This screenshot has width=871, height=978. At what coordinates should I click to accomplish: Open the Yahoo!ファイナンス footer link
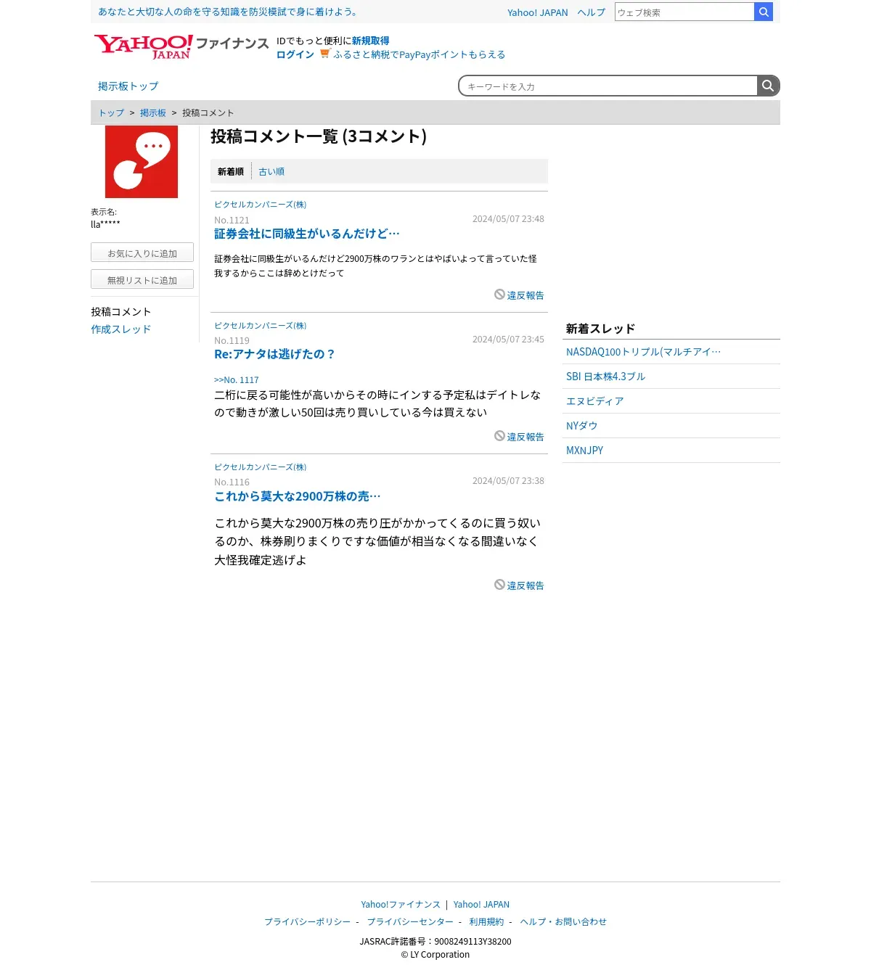pos(401,905)
